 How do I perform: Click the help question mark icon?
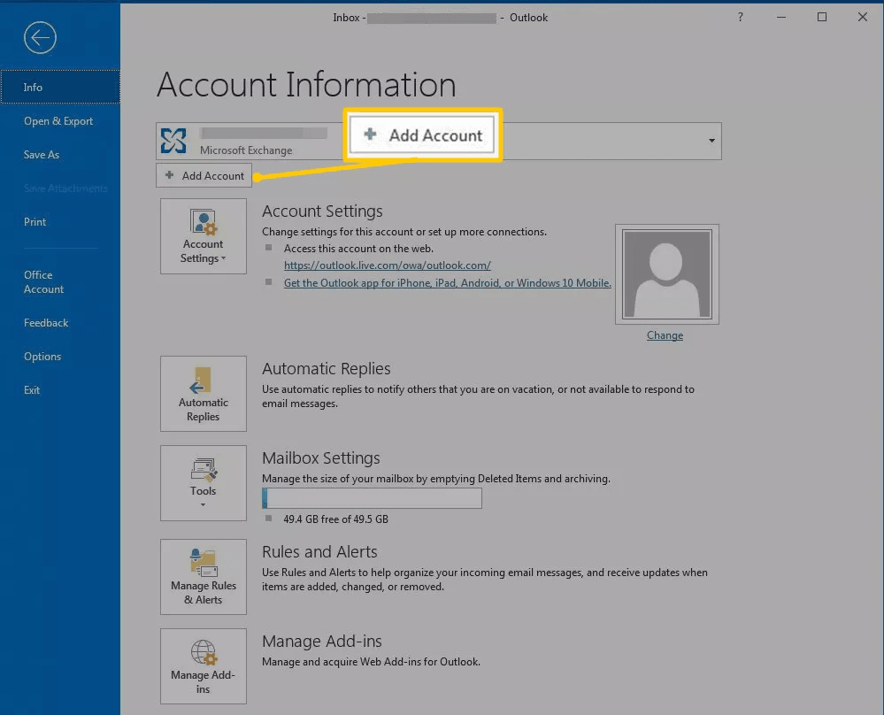point(740,18)
